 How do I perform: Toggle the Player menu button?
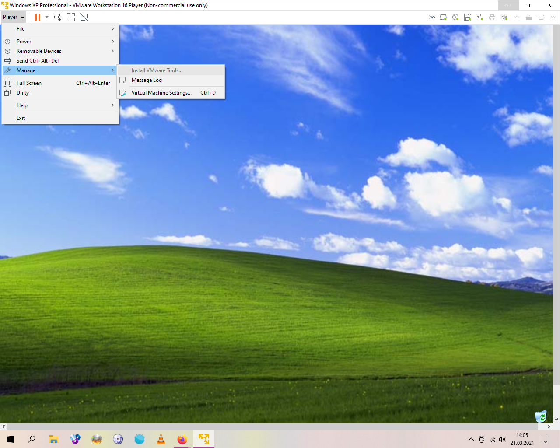point(13,17)
